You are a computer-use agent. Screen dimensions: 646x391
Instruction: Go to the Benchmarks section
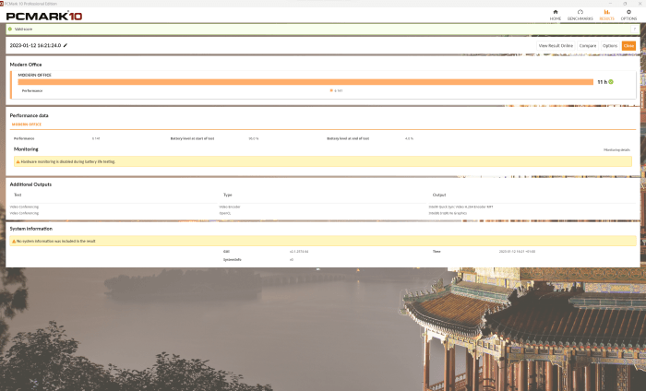(x=580, y=15)
